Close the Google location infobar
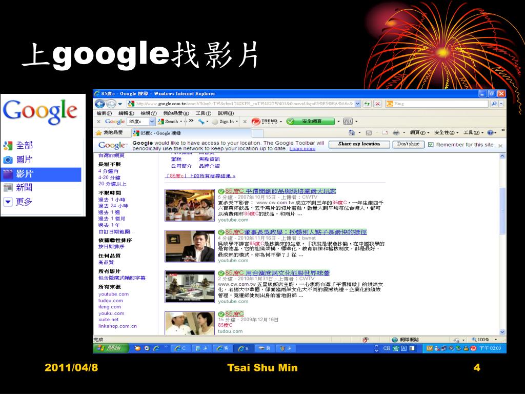The image size is (525, 394). click(500, 146)
